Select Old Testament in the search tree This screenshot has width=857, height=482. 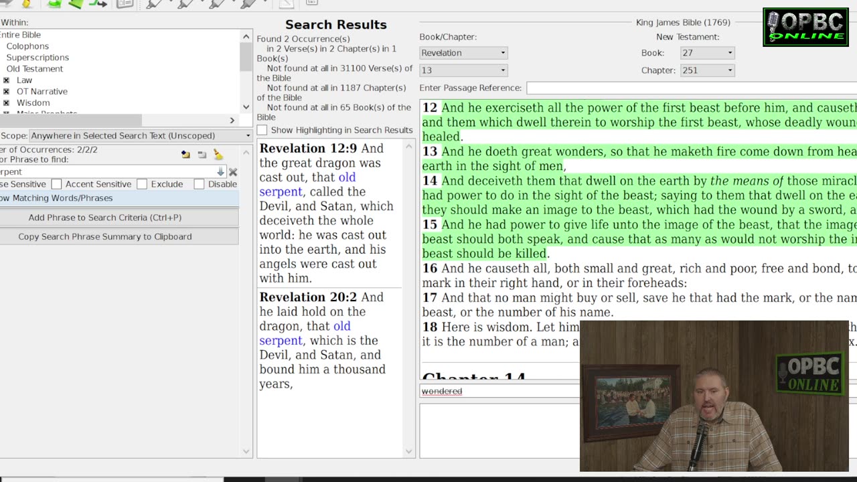pyautogui.click(x=35, y=69)
